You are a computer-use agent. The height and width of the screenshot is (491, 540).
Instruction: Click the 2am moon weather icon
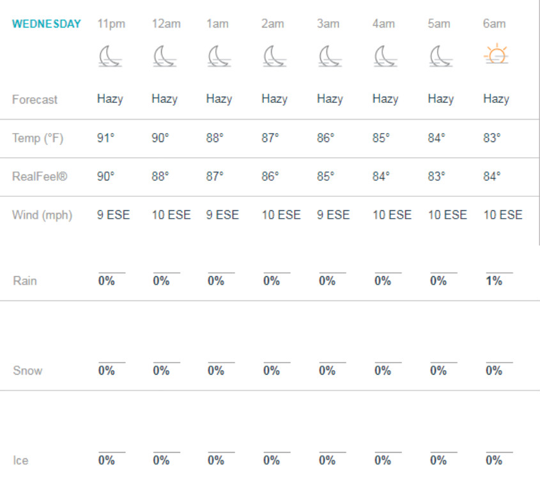pos(275,56)
